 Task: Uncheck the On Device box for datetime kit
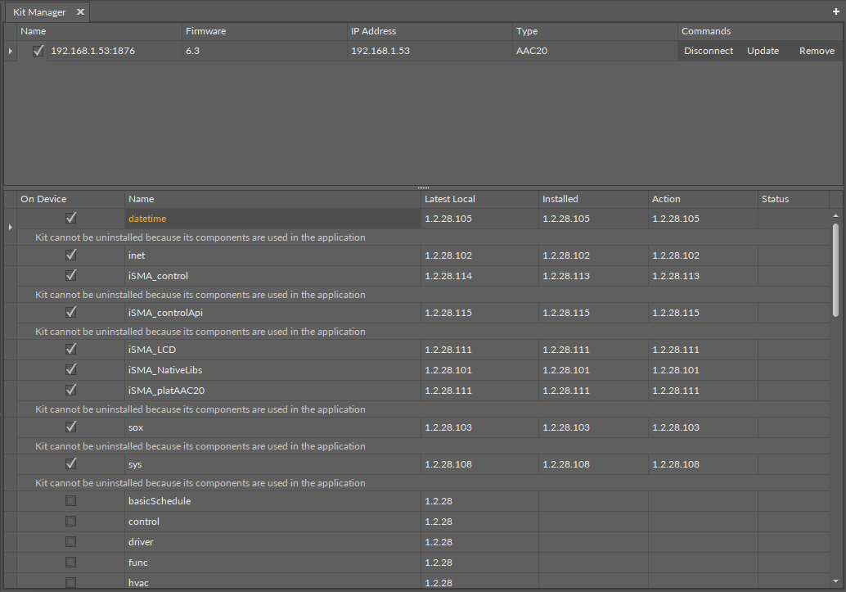pos(70,217)
